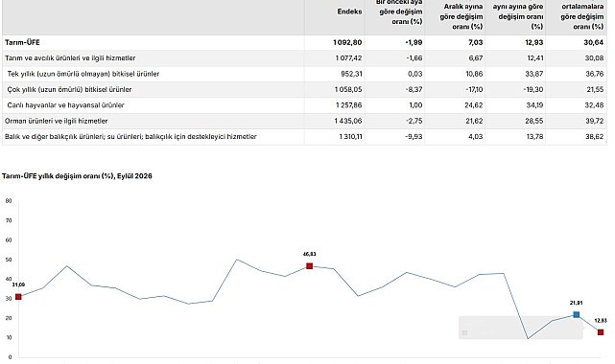Select the 'Tarım ve avcılık ürünleri ve ilgili hizmetler' row
Viewport: 615px width, 364px height.
pos(304,58)
